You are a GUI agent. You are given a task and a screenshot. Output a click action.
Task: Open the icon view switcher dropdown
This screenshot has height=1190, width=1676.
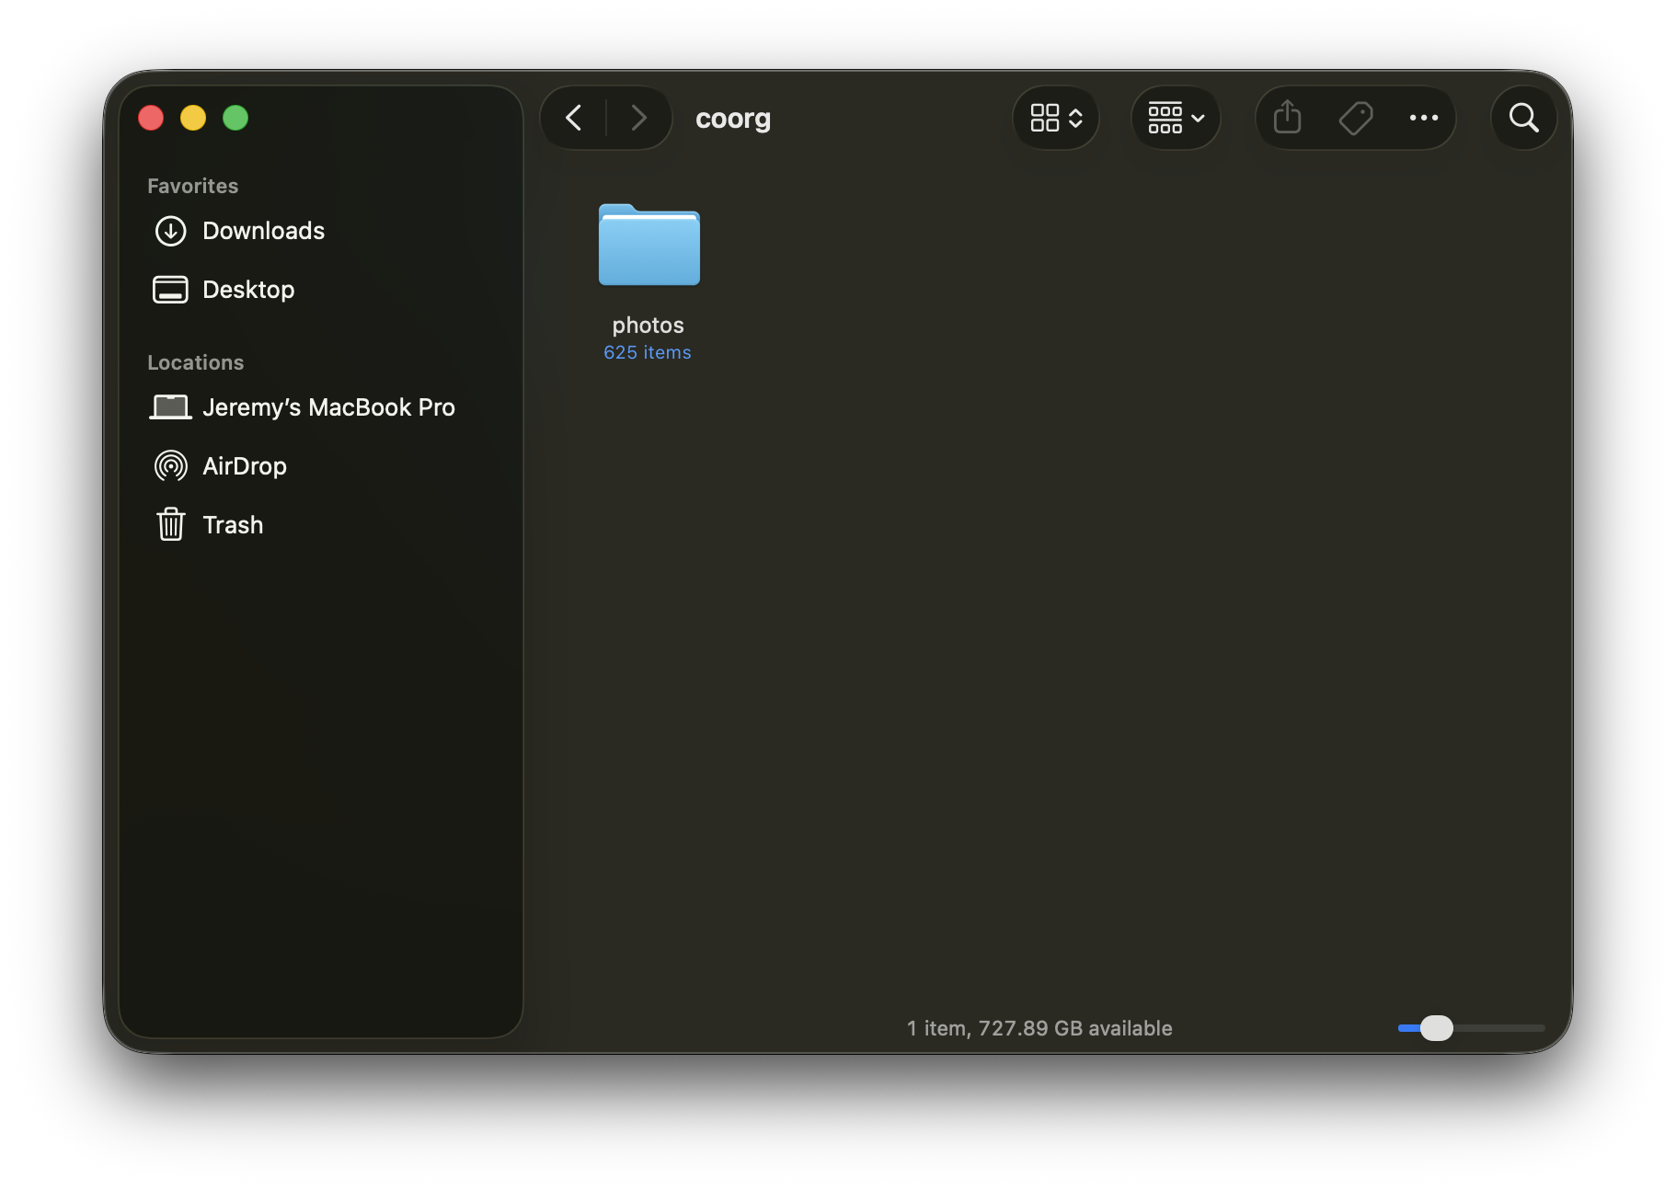[x=1056, y=118]
